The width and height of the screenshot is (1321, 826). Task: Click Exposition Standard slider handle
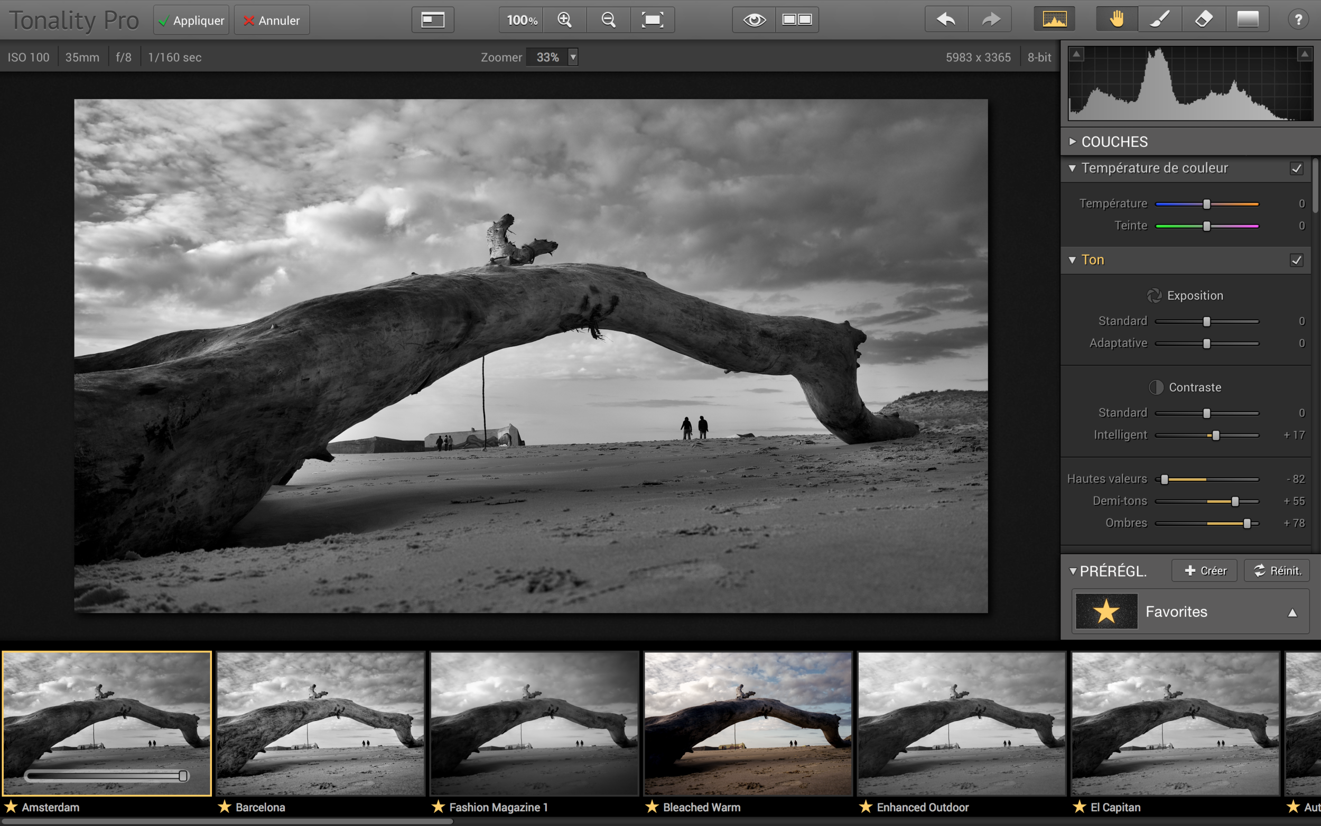(x=1207, y=322)
